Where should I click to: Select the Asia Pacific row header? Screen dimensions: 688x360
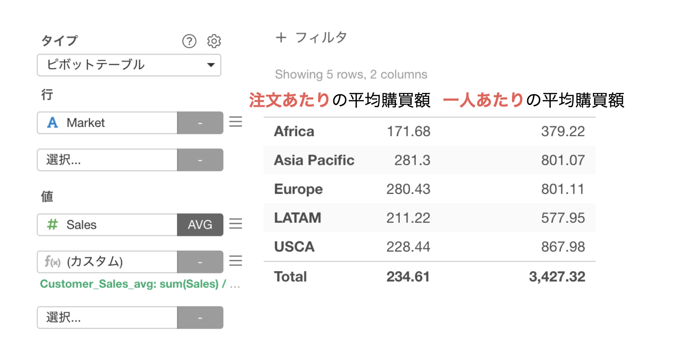314,160
